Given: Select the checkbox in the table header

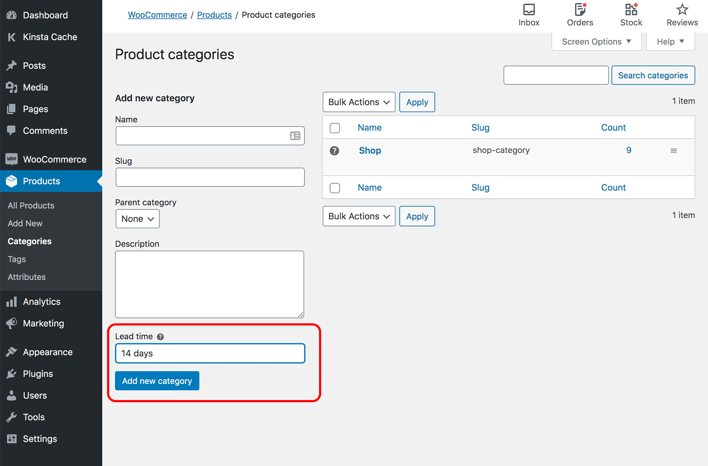Looking at the screenshot, I should 335,128.
